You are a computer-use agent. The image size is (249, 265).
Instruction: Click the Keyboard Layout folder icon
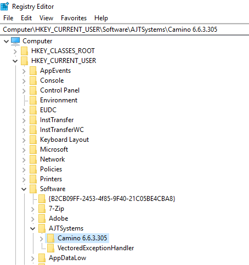click(33, 140)
